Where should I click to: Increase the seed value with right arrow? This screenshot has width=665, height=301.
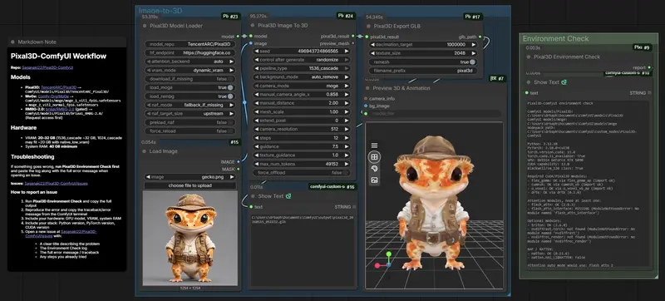click(x=347, y=51)
